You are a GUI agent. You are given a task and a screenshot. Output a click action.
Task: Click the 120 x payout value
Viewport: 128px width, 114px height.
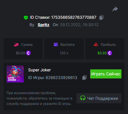pos(64,53)
